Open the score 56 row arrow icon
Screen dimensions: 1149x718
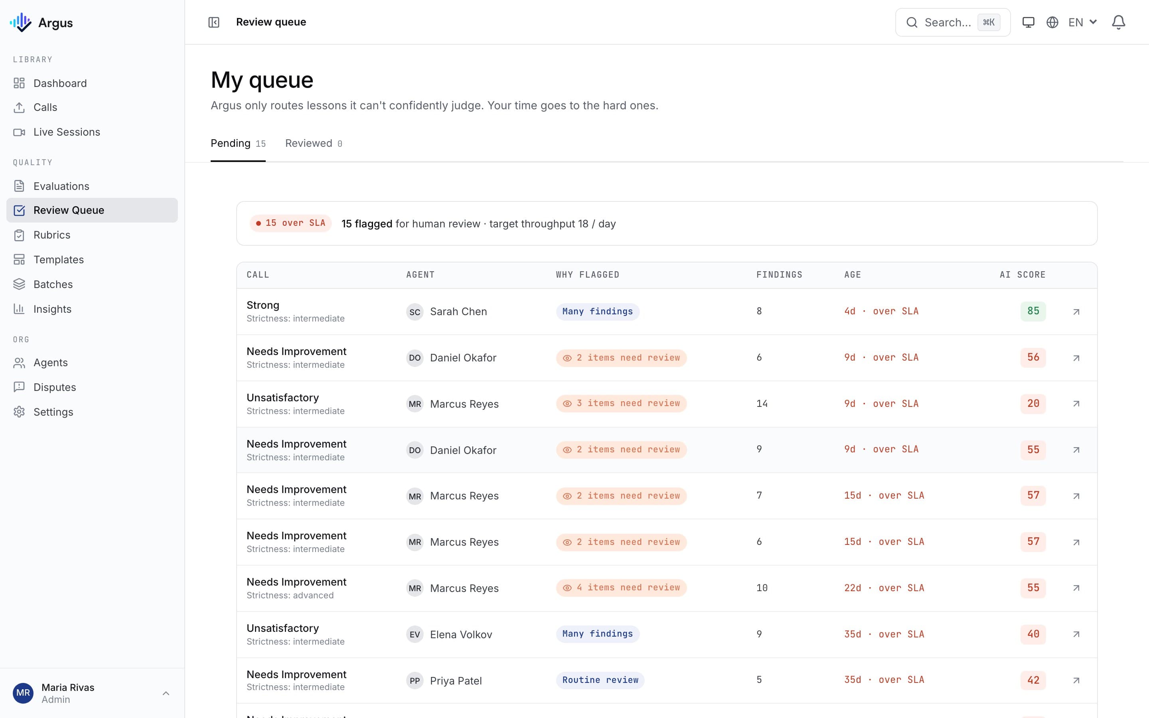[1076, 358]
